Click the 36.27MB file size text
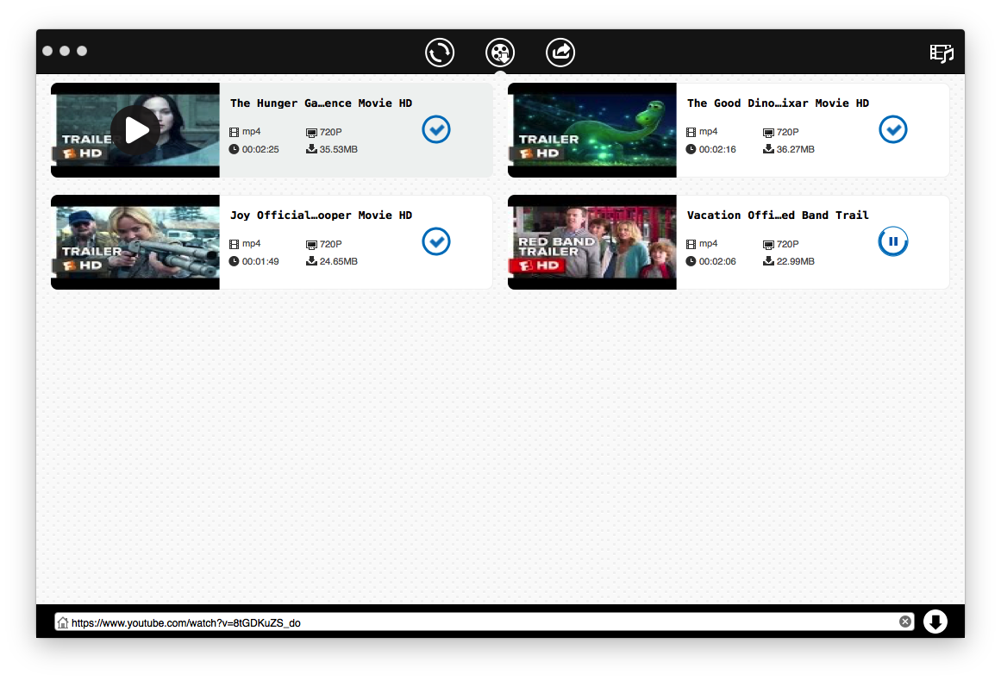This screenshot has width=1001, height=681. pyautogui.click(x=796, y=149)
